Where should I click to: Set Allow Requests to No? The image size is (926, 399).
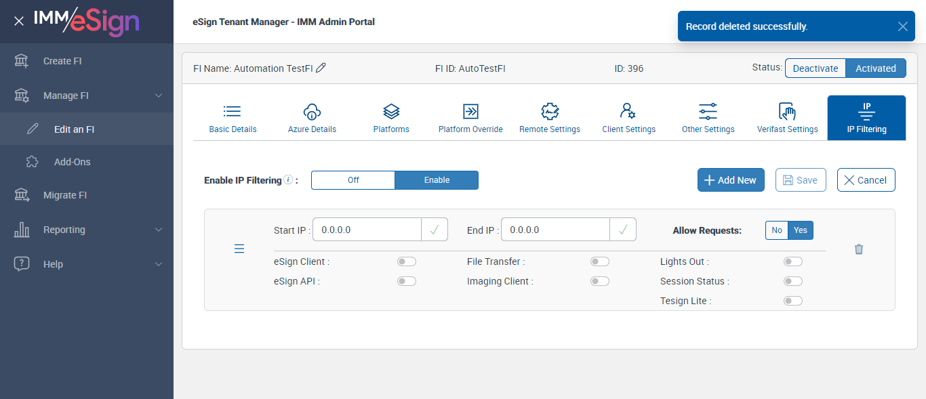click(x=777, y=230)
